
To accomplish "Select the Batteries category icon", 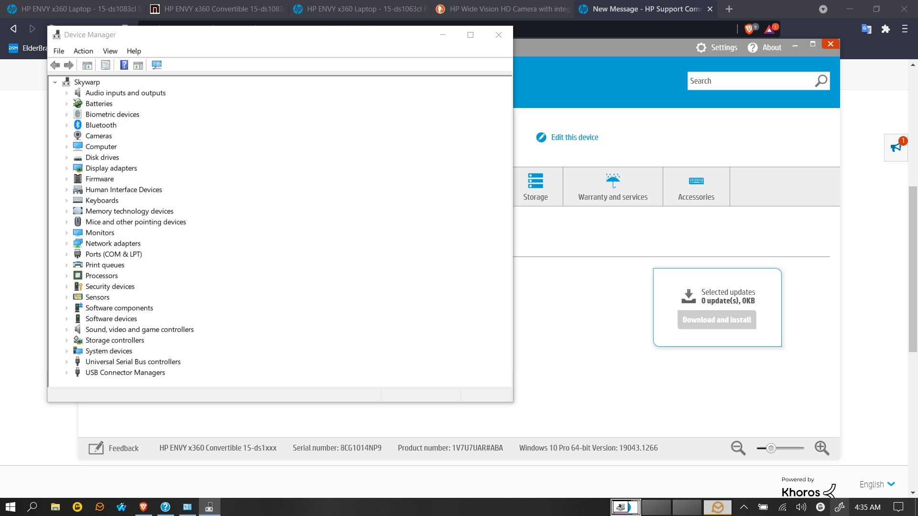I will pyautogui.click(x=77, y=103).
